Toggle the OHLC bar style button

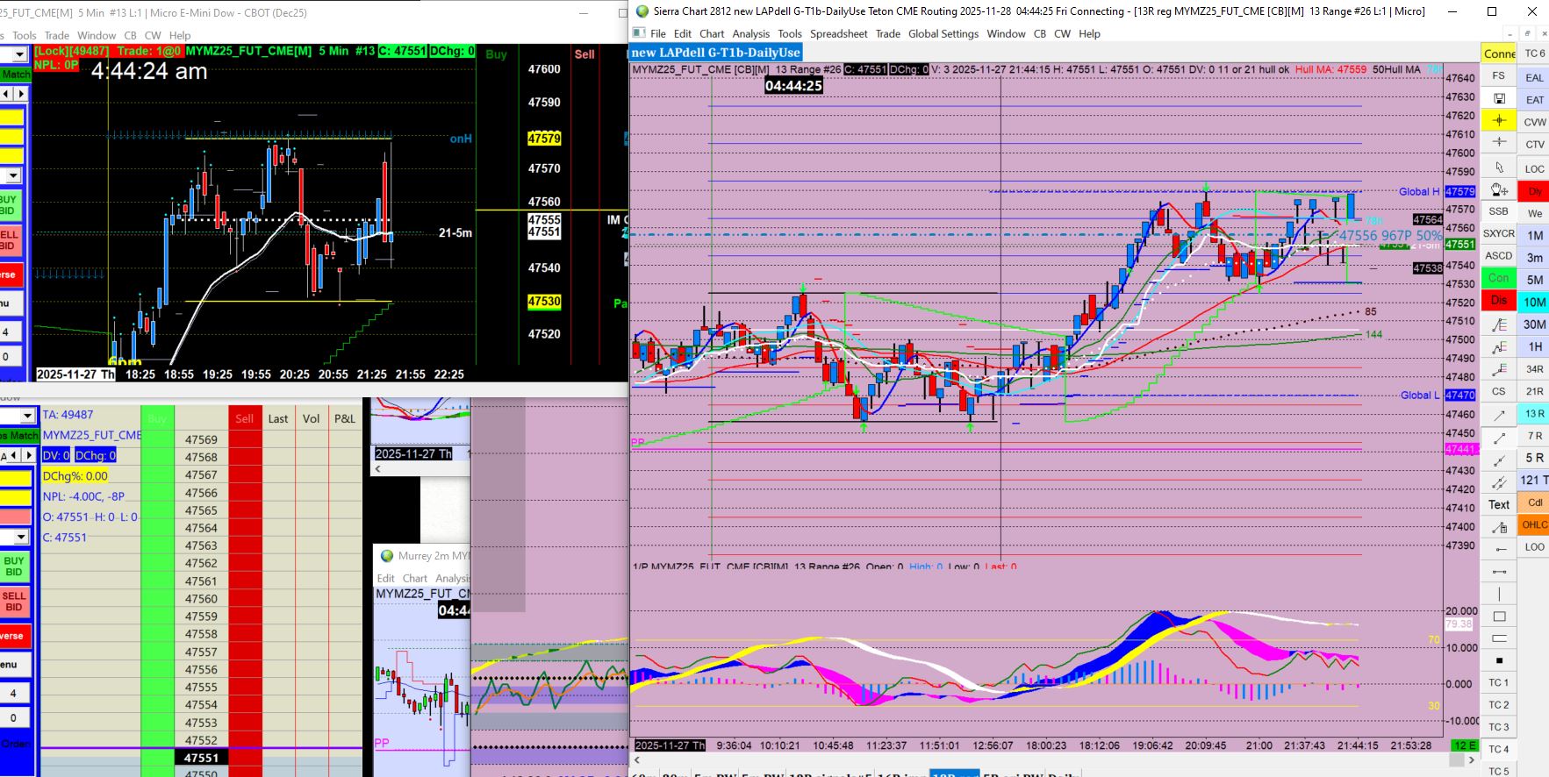click(1534, 524)
